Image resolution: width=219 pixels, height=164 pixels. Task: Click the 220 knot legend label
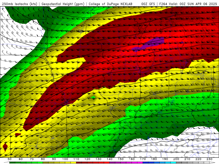(199, 159)
